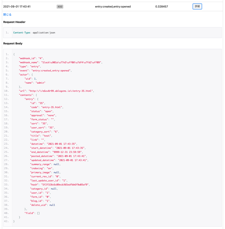Click line number 42 in the code gutter
This screenshot has width=225, height=229.
tap(7, 221)
